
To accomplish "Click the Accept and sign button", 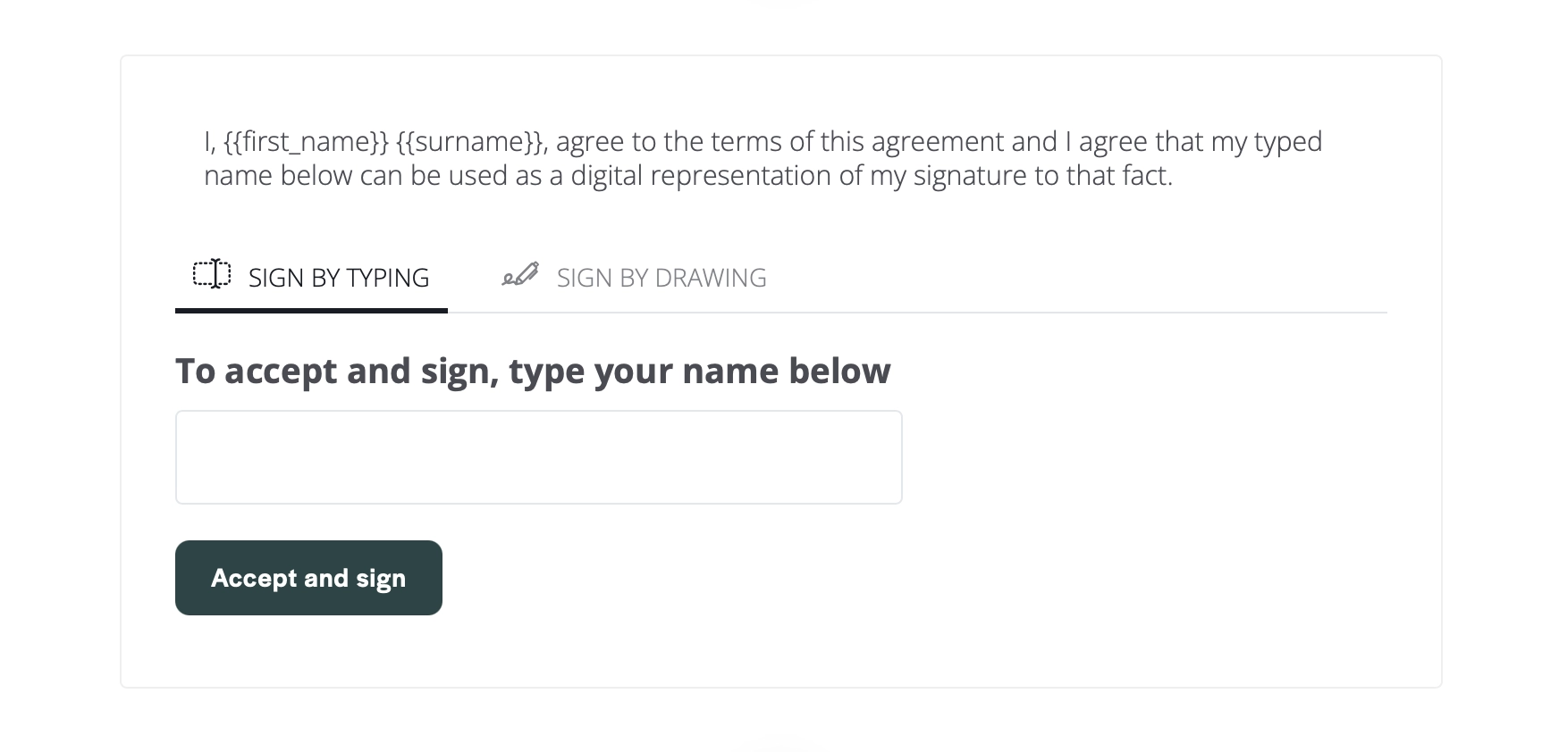I will click(308, 578).
